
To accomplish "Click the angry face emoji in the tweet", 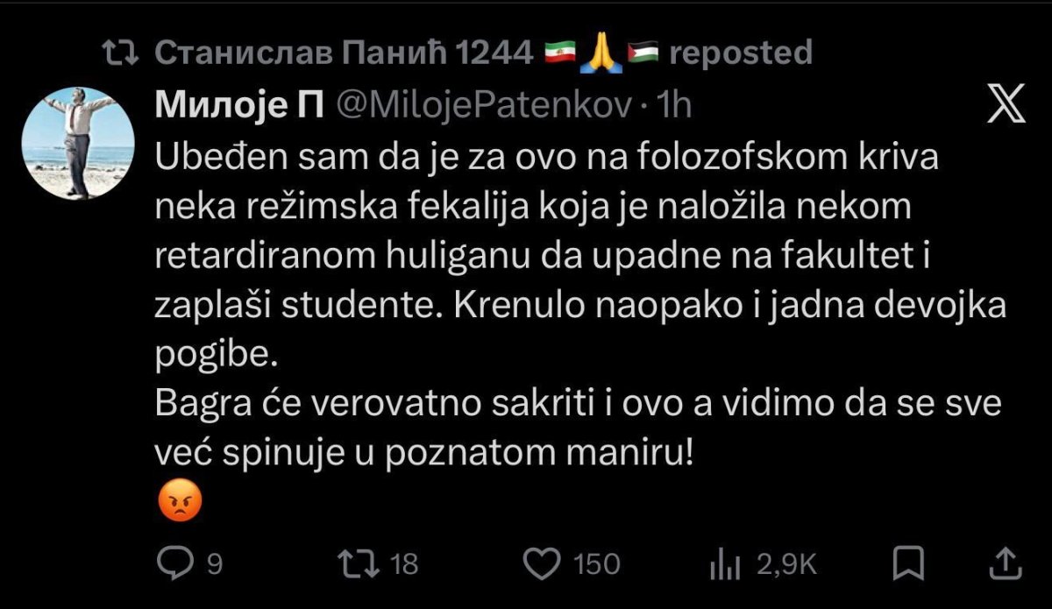I will (181, 501).
